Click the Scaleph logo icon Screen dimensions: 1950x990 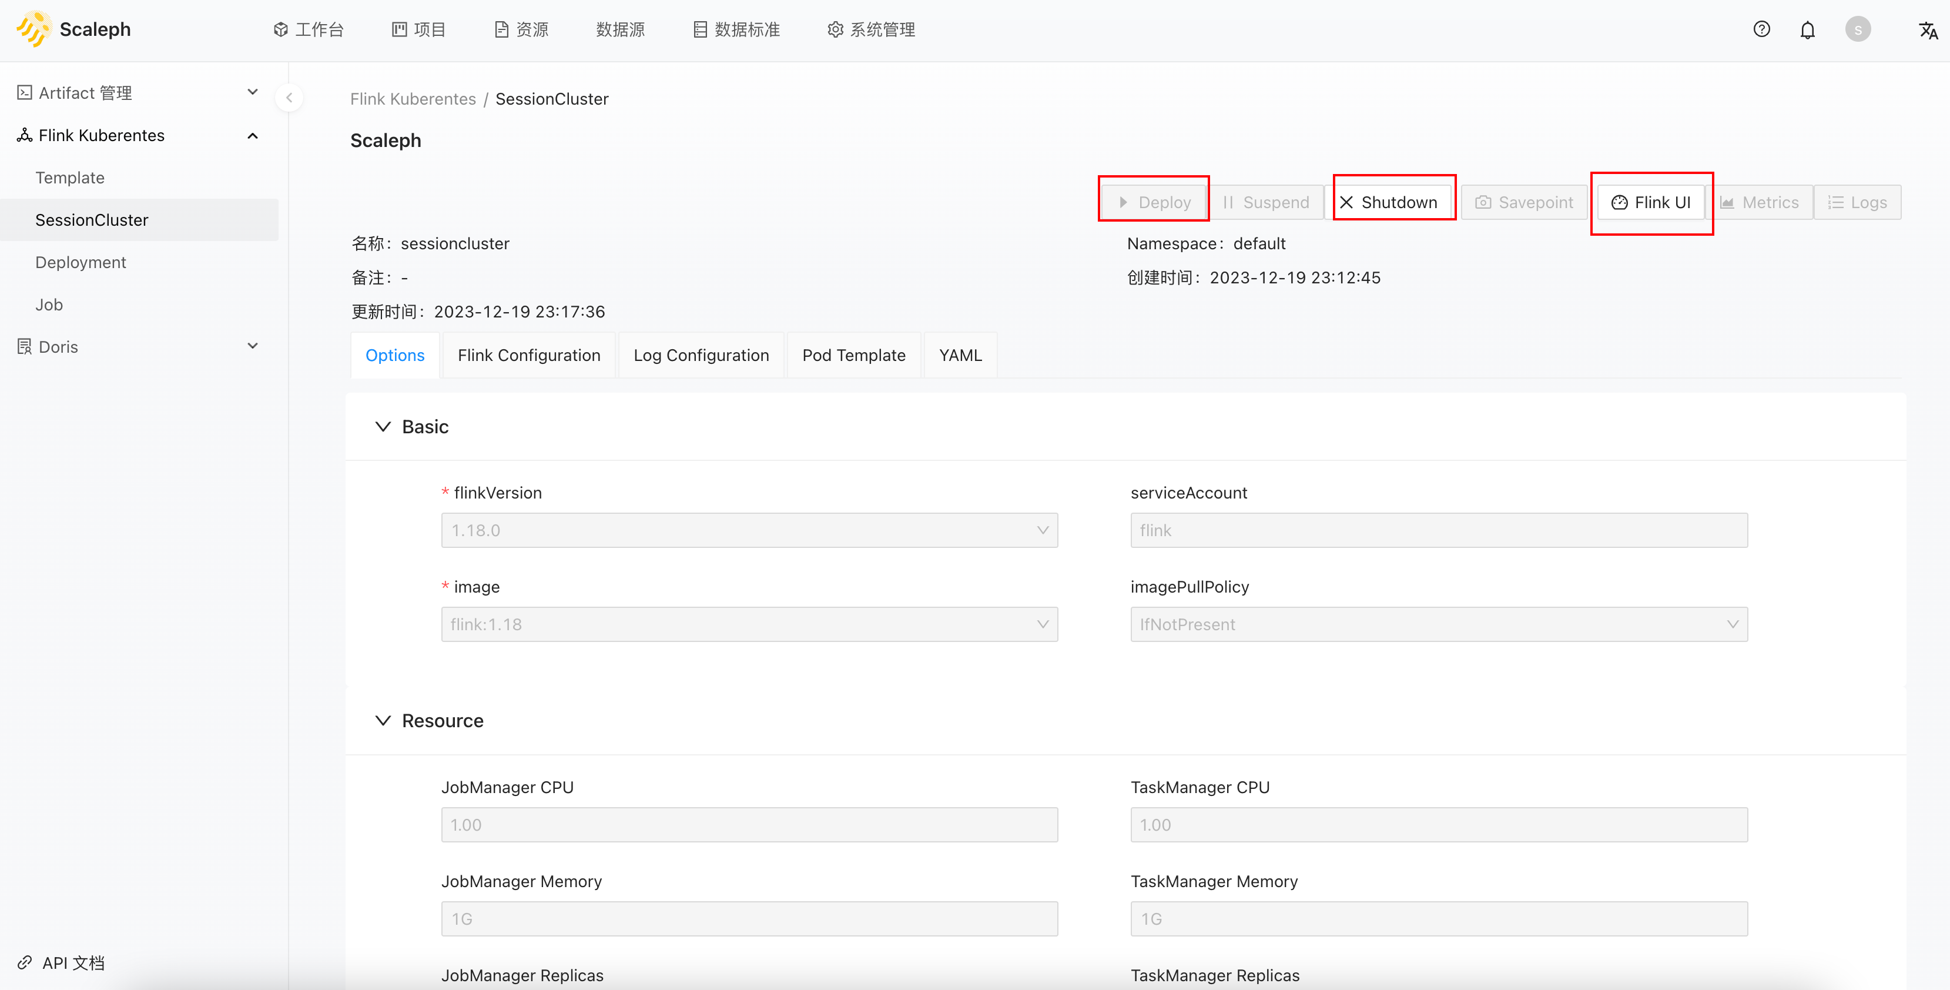33,29
